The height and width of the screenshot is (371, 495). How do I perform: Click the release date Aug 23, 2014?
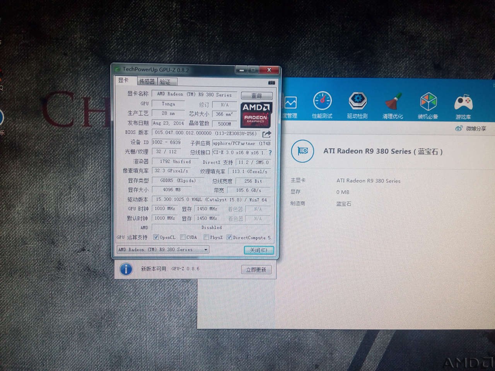168,123
